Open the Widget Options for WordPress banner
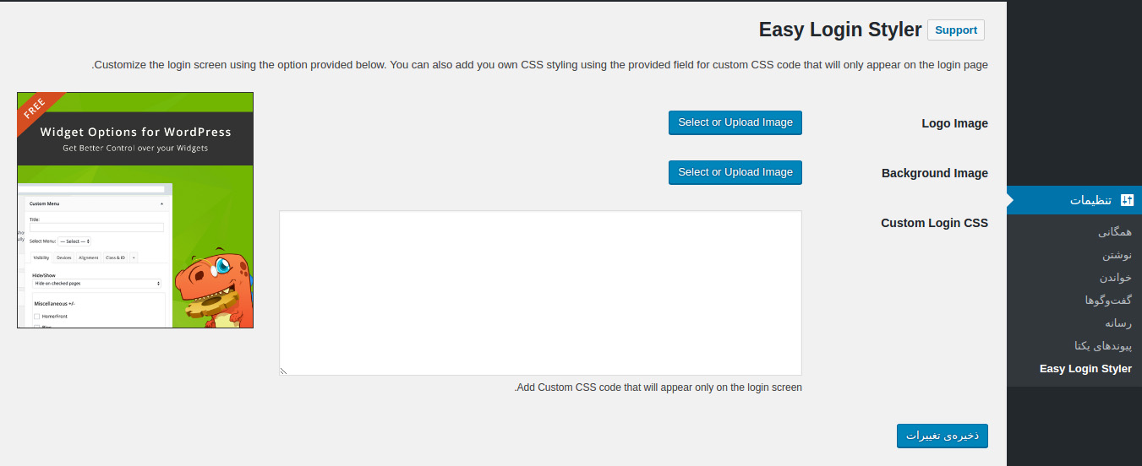Viewport: 1142px width, 466px height. 135,210
